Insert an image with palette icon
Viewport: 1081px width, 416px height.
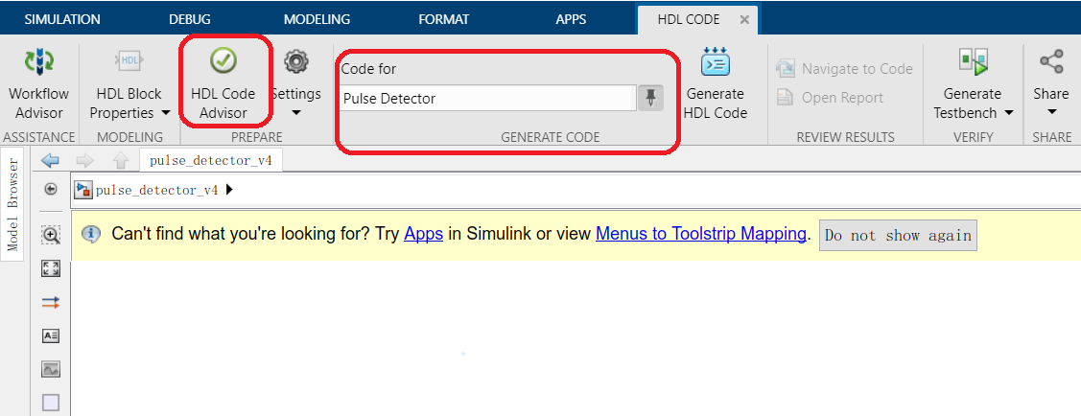point(51,369)
